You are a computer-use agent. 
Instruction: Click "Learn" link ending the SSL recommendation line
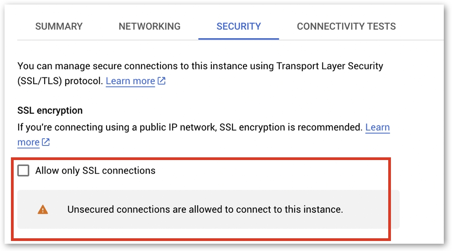377,127
